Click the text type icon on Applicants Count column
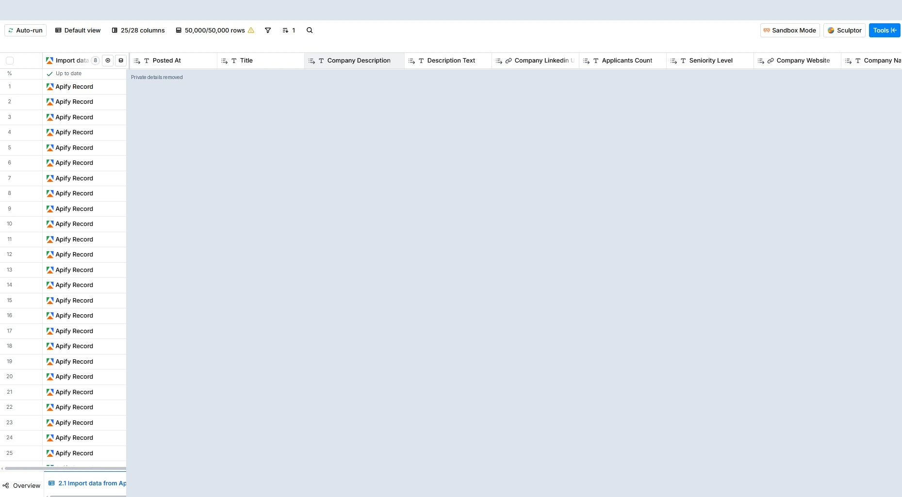This screenshot has height=497, width=902. pos(596,61)
